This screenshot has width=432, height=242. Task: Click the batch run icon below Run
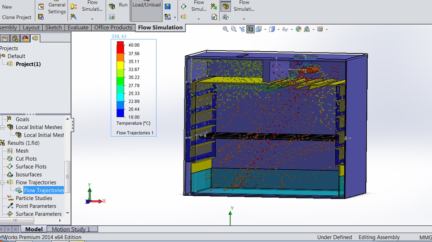[x=112, y=17]
